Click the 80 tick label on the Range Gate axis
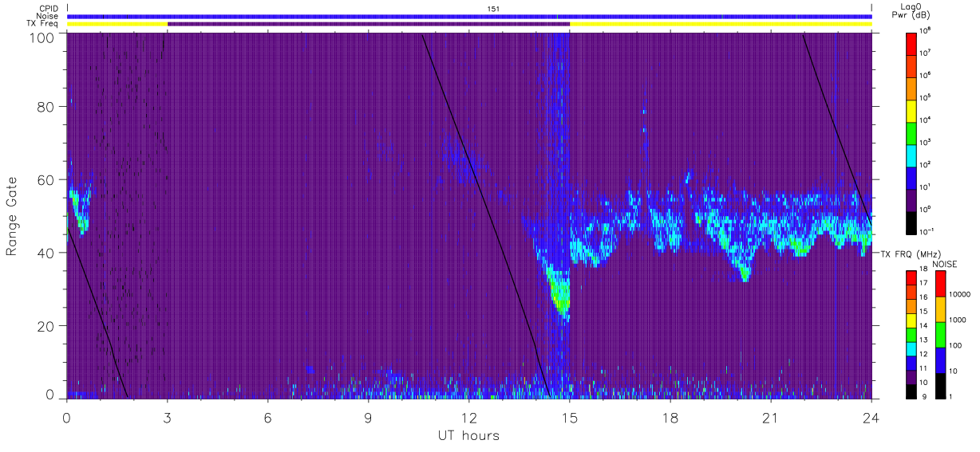The width and height of the screenshot is (980, 452). pyautogui.click(x=45, y=106)
